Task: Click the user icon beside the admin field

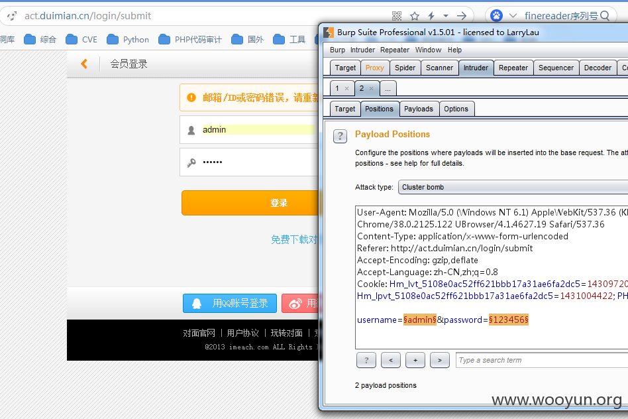Action: pyautogui.click(x=191, y=130)
